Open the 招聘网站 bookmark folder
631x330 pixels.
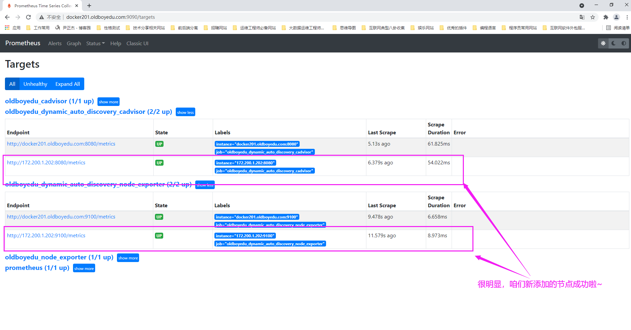(215, 28)
